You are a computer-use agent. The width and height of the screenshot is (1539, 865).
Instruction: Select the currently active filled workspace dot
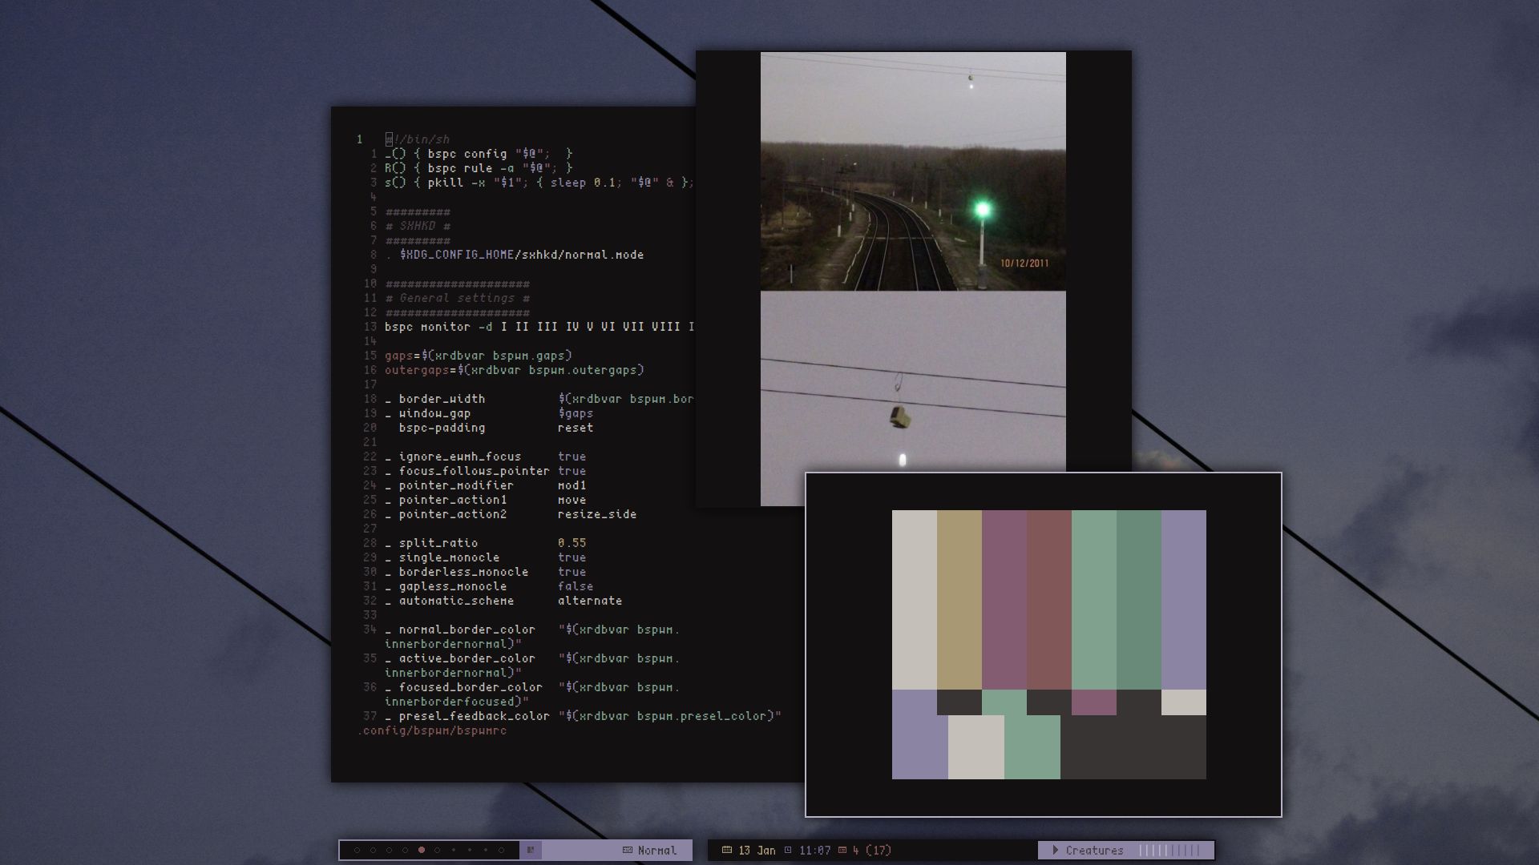(421, 851)
